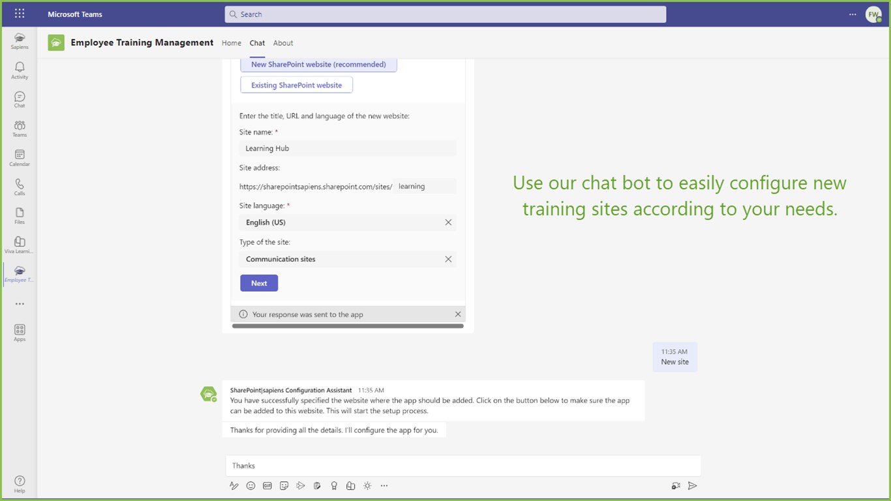The width and height of the screenshot is (891, 501).
Task: Click the Viva Learning compose icon
Action: (350, 485)
